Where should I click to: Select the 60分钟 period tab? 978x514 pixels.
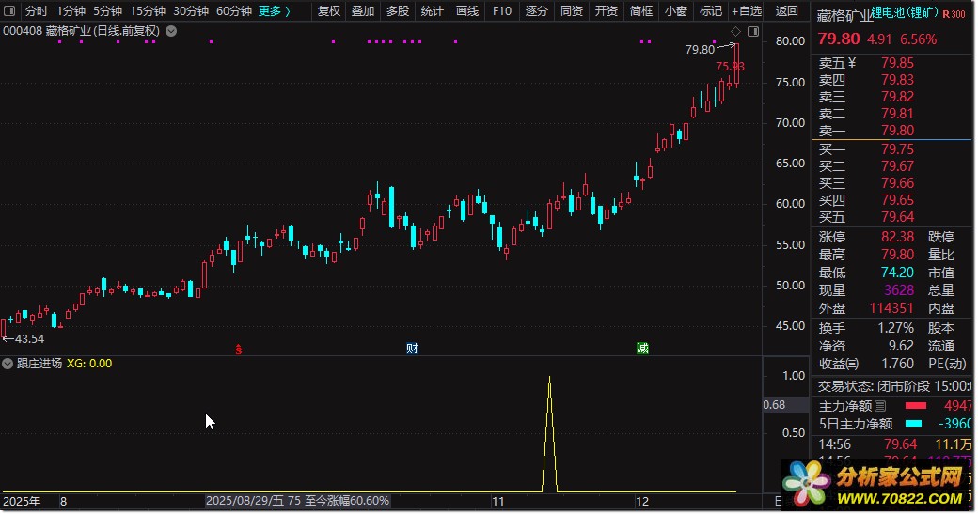(233, 11)
